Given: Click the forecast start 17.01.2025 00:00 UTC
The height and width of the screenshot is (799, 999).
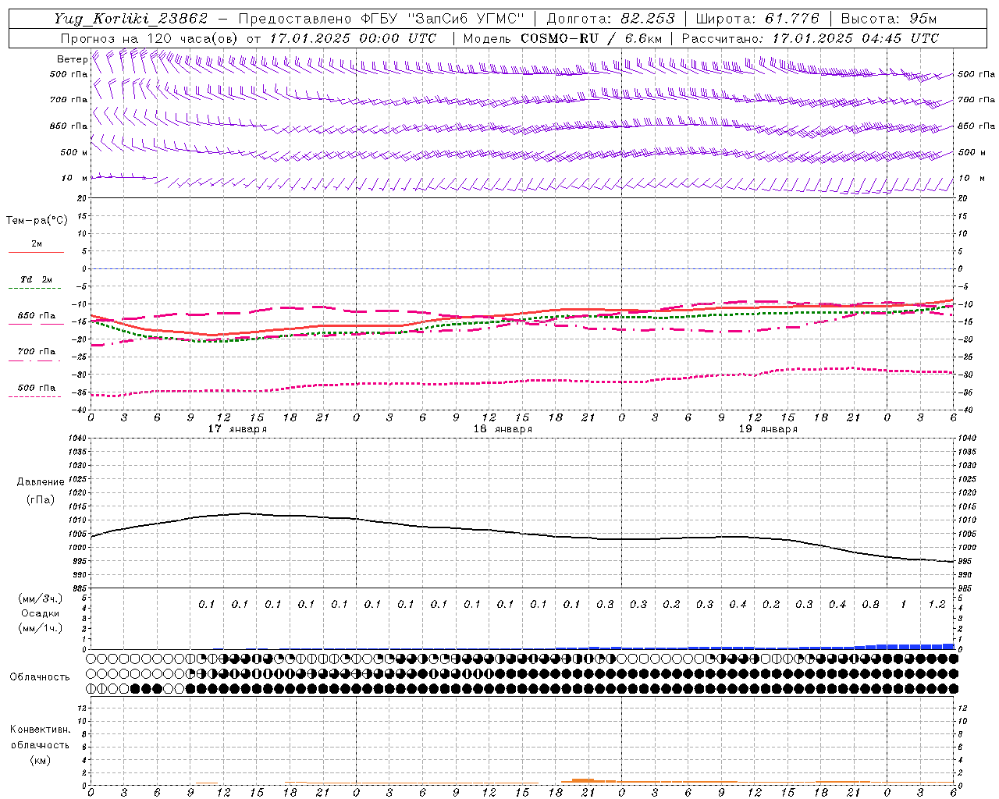Looking at the screenshot, I should pos(353,38).
